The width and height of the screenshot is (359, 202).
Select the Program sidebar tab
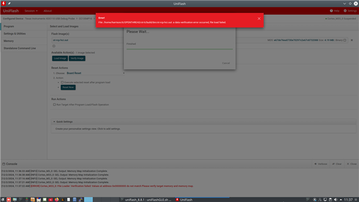[x=24, y=26]
